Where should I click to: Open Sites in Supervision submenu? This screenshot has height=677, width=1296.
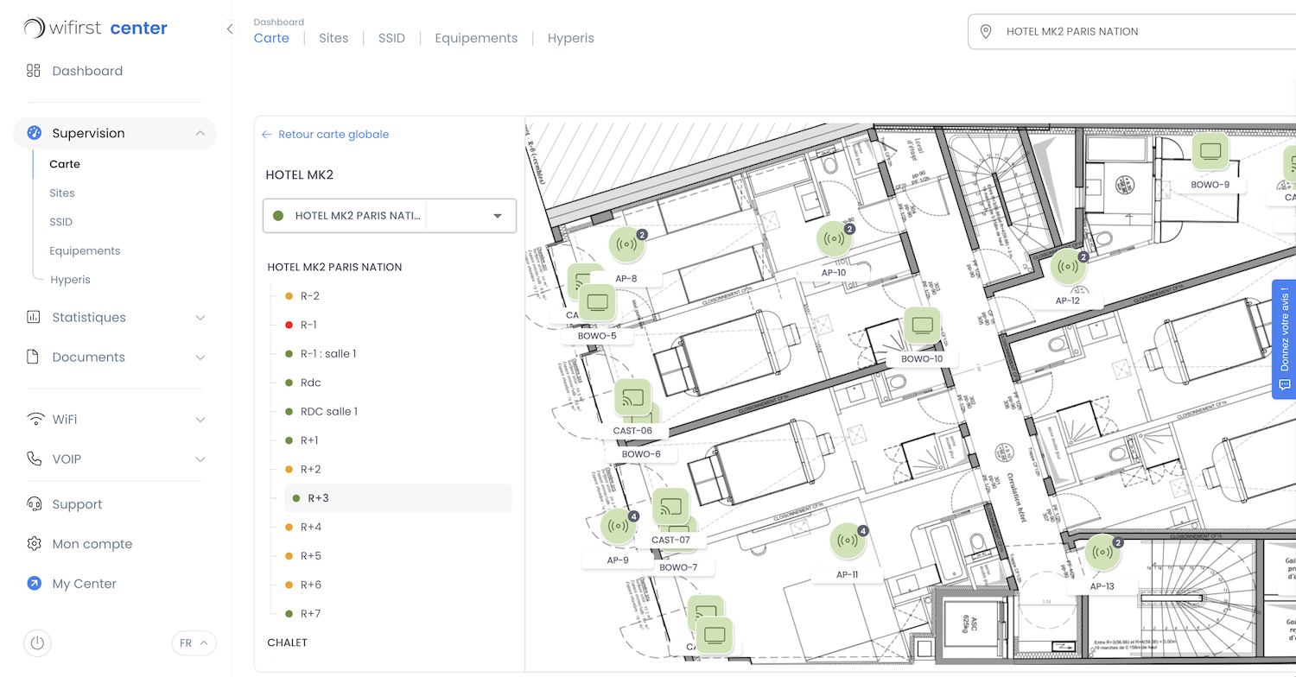(x=62, y=193)
